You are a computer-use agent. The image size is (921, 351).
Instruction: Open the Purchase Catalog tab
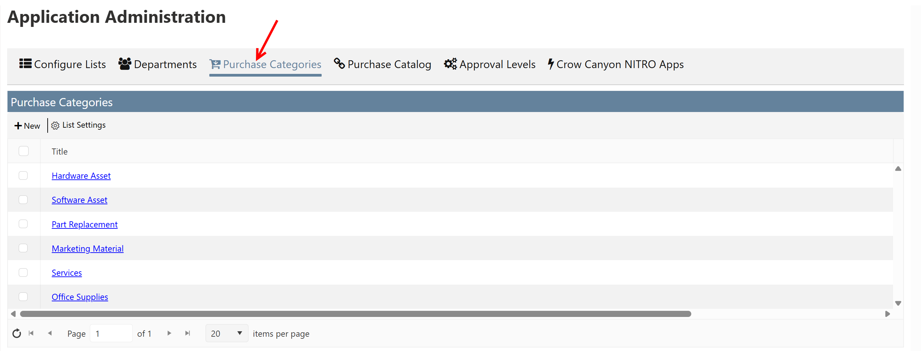[382, 64]
